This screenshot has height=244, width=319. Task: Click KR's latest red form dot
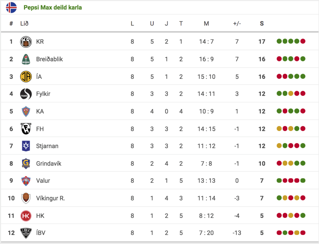click(x=303, y=41)
